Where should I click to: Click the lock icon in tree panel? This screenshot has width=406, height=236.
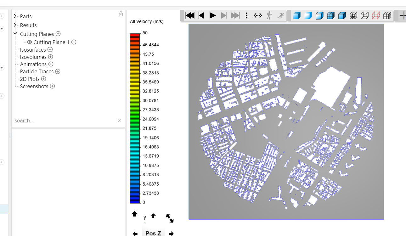point(121,14)
